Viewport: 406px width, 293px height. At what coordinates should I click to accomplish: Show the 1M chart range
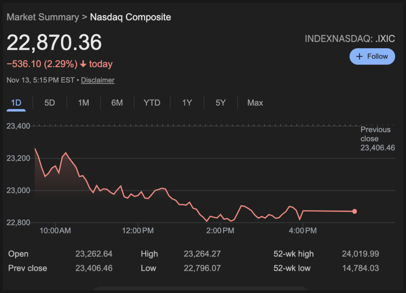click(84, 103)
